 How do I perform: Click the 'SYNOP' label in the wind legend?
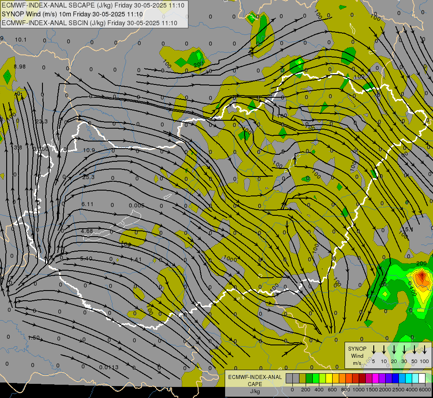tap(357, 349)
